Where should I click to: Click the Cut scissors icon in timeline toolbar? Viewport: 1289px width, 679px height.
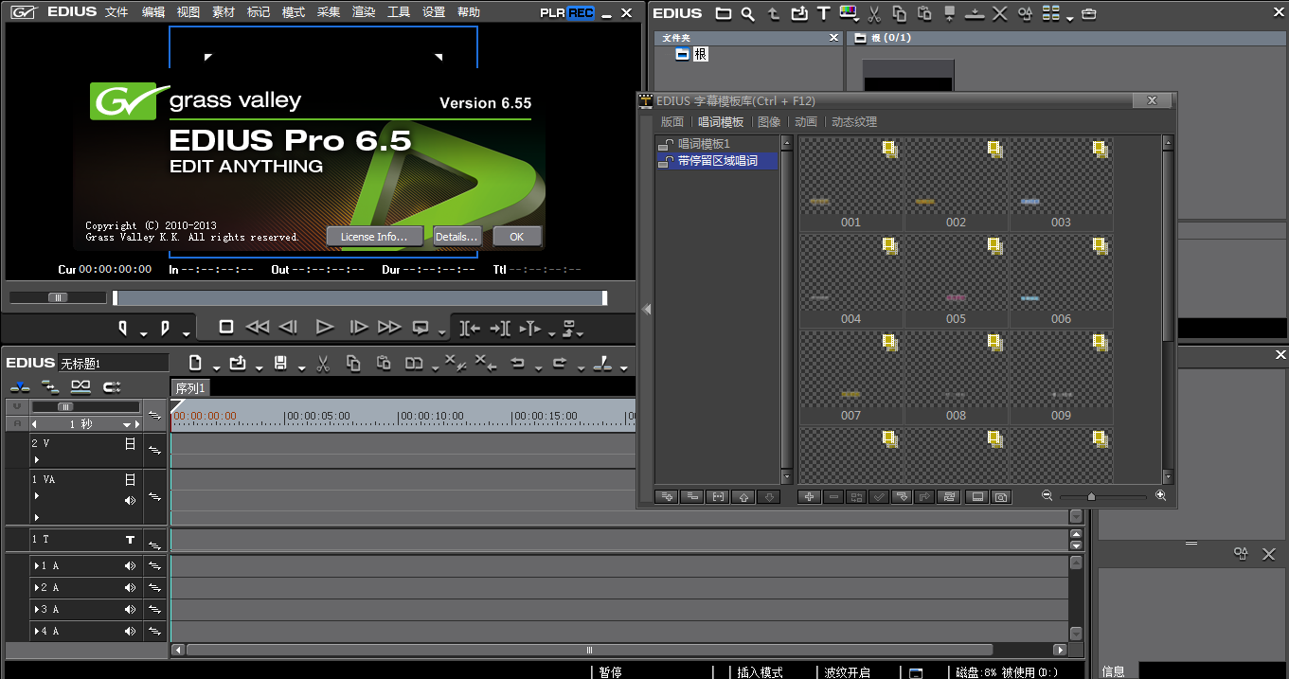click(x=322, y=363)
